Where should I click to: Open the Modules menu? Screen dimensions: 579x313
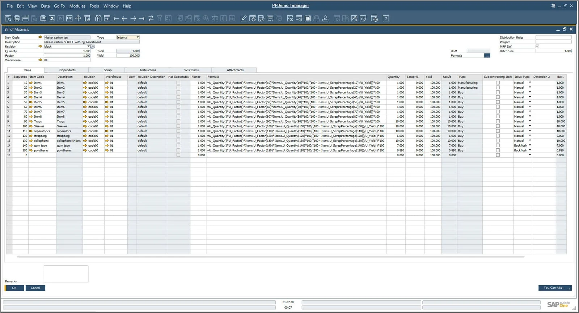(77, 6)
